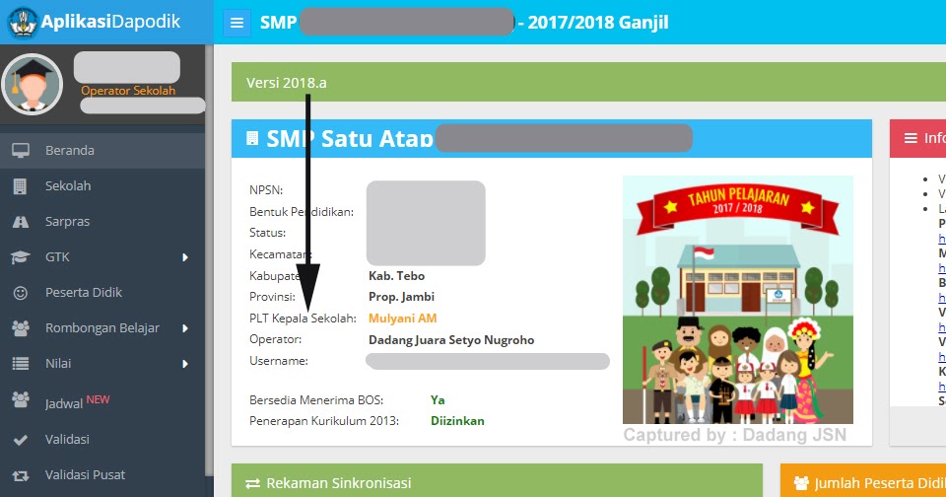Click the Aplikasi Dapodik logo emblem
This screenshot has height=497, width=946.
pyautogui.click(x=23, y=22)
